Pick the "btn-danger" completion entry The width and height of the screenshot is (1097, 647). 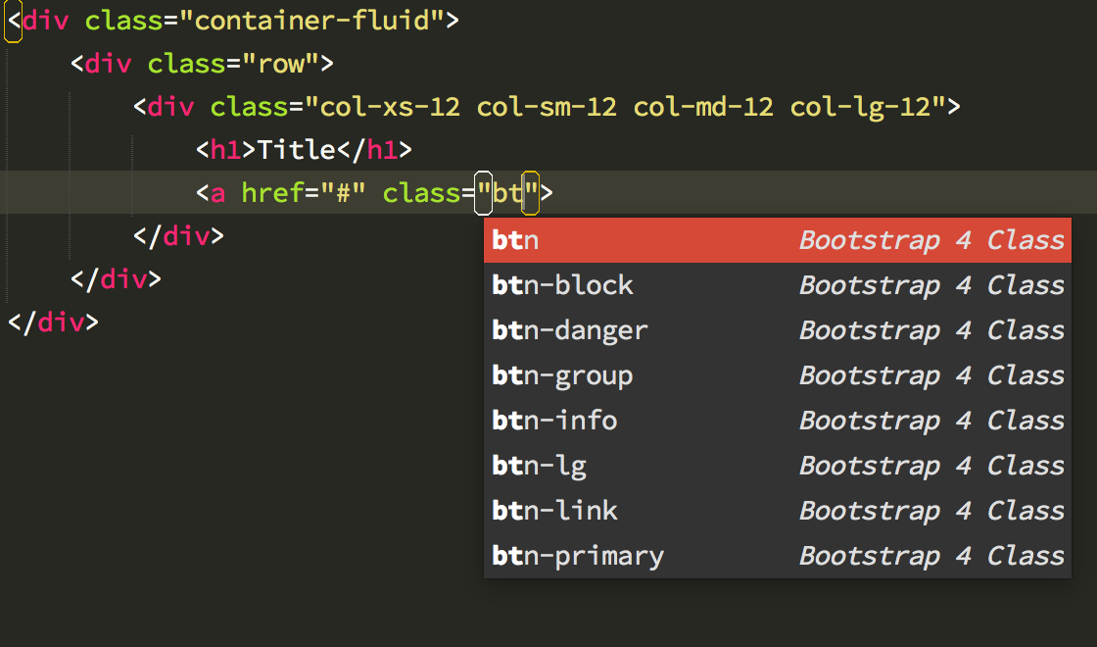[778, 330]
